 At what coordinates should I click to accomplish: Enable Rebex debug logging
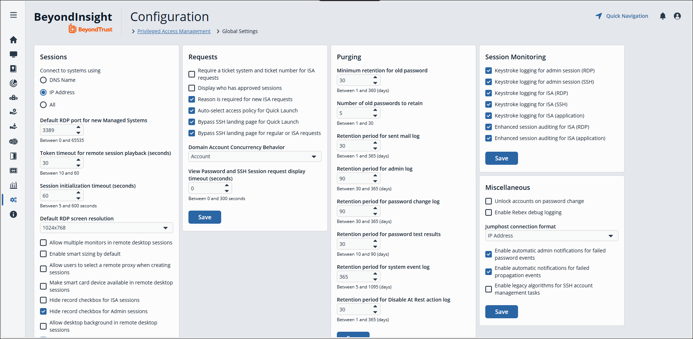pos(489,212)
